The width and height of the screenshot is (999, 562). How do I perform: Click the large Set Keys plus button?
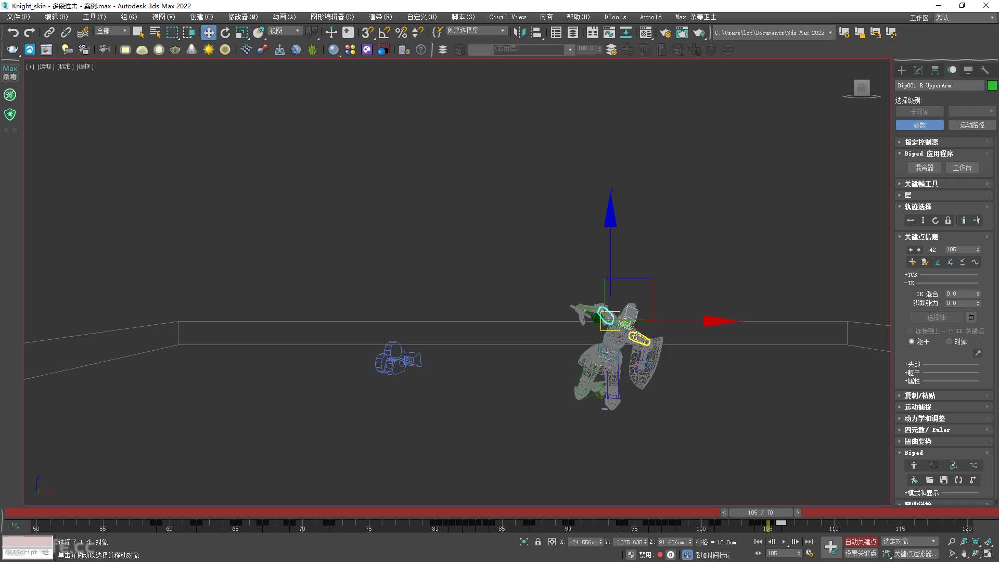point(831,547)
